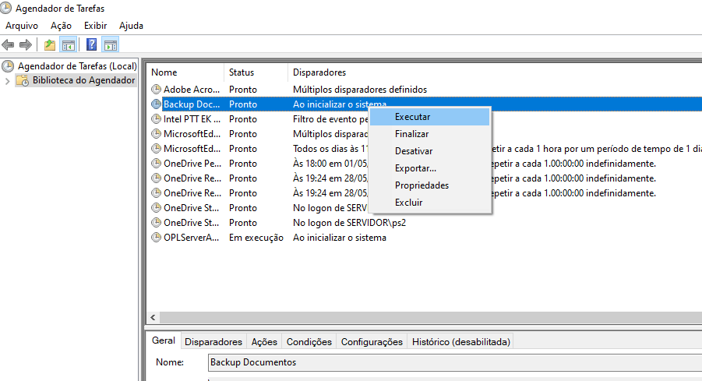Switch to the Disparadores tab

click(213, 342)
